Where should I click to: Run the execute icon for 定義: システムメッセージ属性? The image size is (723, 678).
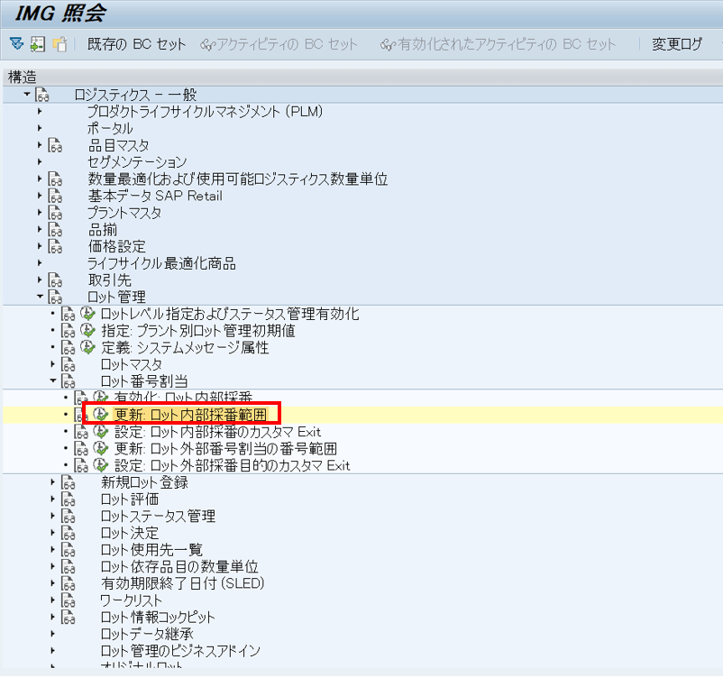pos(87,347)
